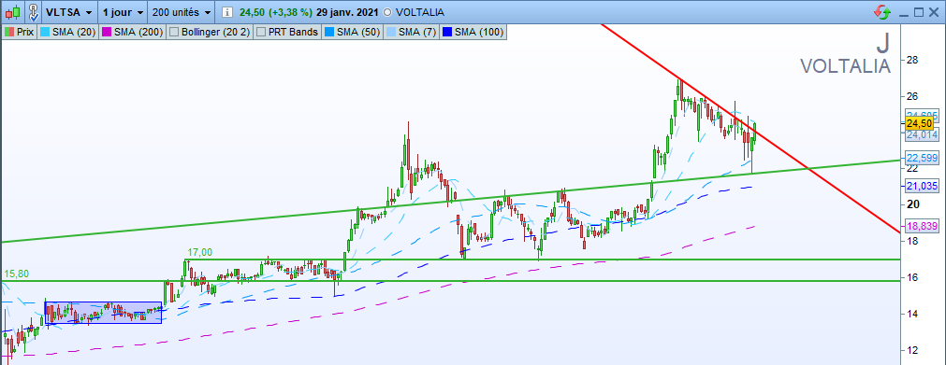Click the wrench settings icon with checkmark
This screenshot has height=365, width=946.
pyautogui.click(x=34, y=11)
